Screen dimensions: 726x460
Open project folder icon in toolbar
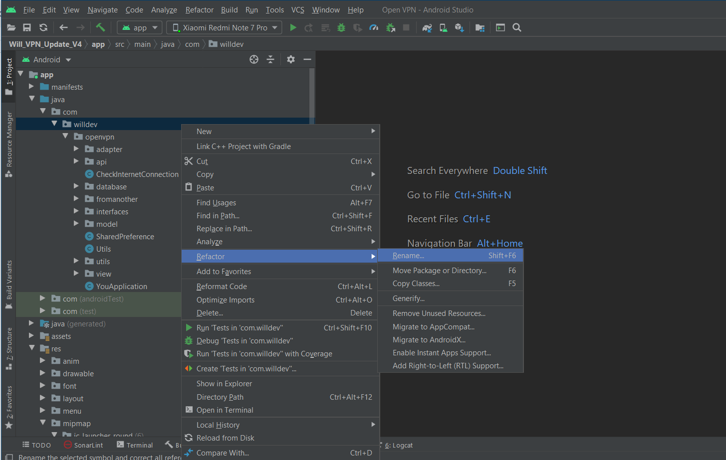coord(11,28)
